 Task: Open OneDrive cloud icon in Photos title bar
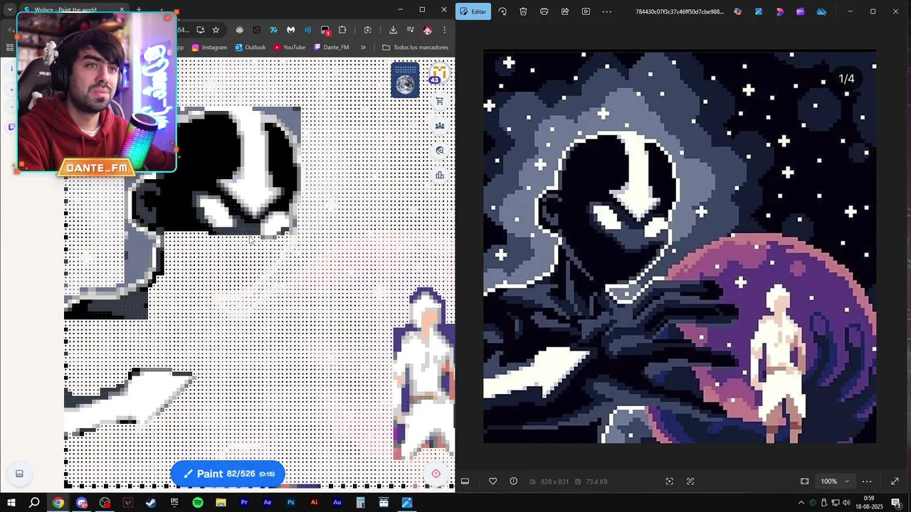pyautogui.click(x=821, y=11)
